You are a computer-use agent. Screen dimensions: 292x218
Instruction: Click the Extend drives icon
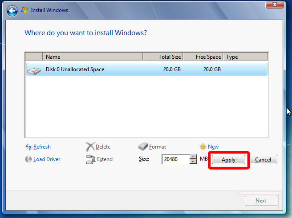(x=90, y=159)
